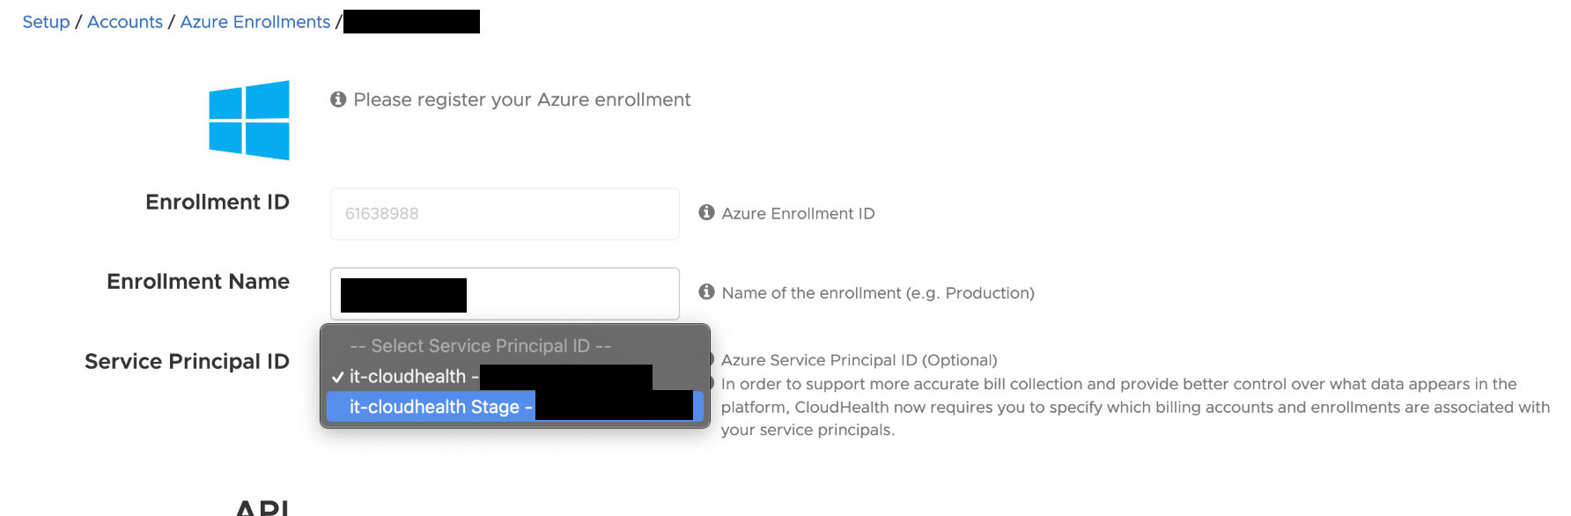This screenshot has height=516, width=1571.
Task: Click the 'Please register your Azure enrollment' message
Action: tap(522, 100)
